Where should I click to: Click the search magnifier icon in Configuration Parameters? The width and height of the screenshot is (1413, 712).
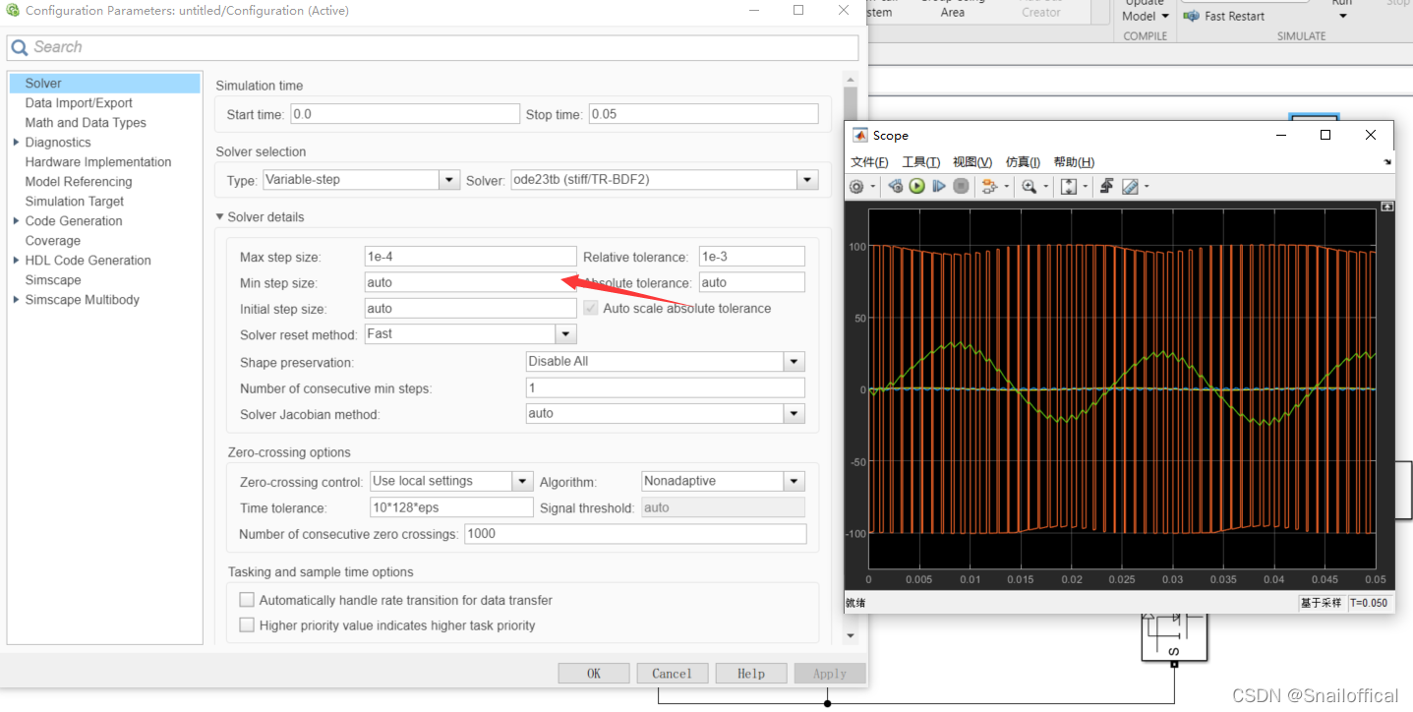[20, 47]
